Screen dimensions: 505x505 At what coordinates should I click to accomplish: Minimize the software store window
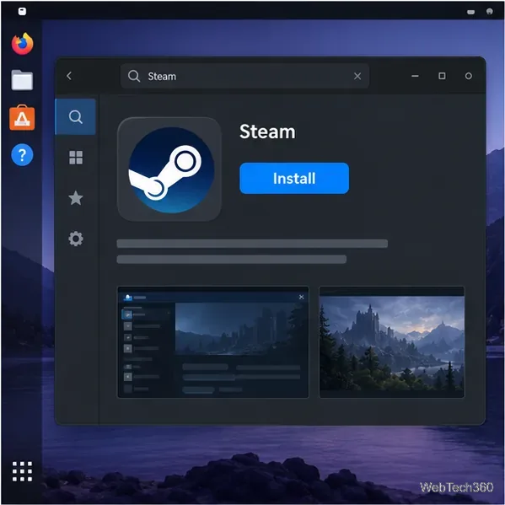[x=415, y=76]
